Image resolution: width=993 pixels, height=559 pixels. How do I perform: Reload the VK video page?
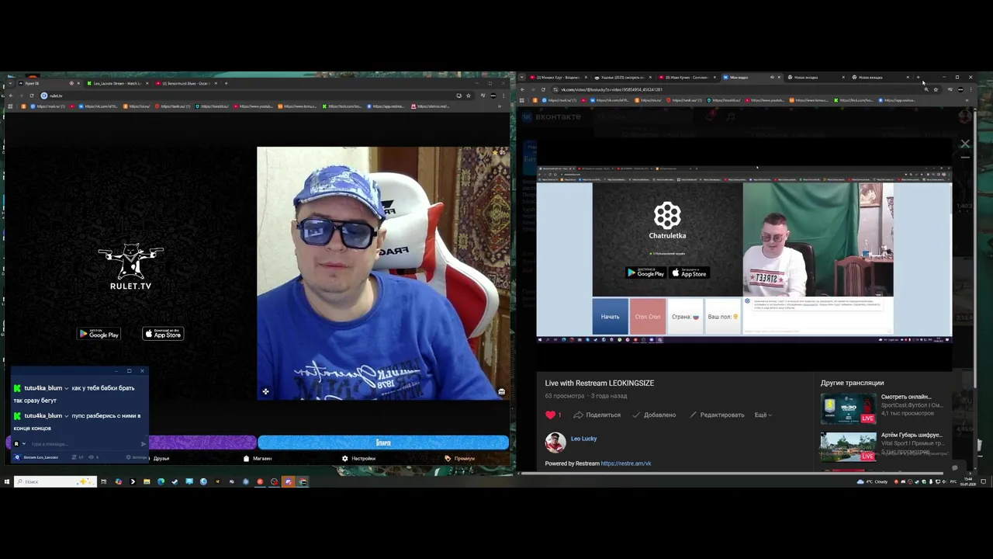543,89
